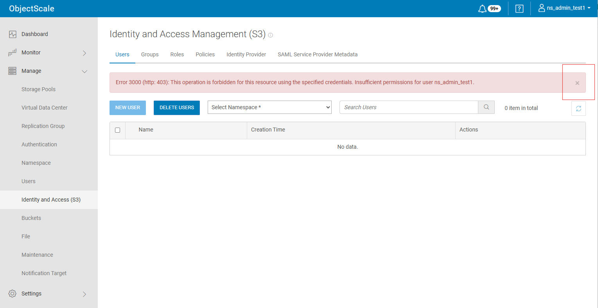The width and height of the screenshot is (598, 308).
Task: Switch to the Identity Provider tab
Action: coord(246,54)
